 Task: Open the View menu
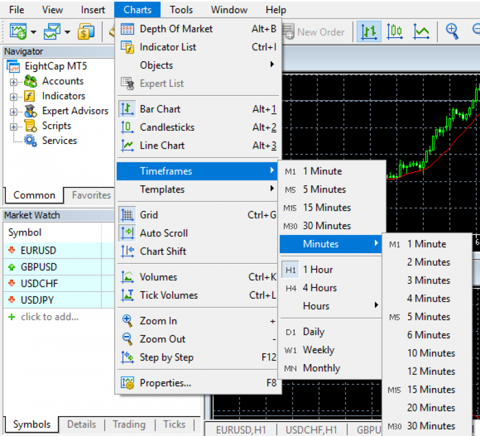tap(52, 10)
